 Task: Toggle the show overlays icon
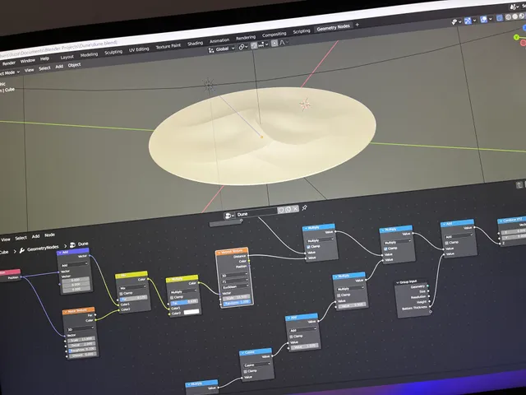(x=486, y=20)
